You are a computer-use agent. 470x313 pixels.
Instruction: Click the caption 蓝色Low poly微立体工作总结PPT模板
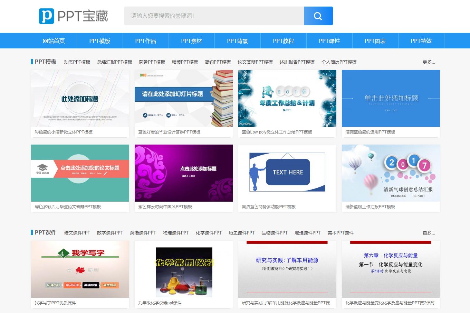[277, 132]
